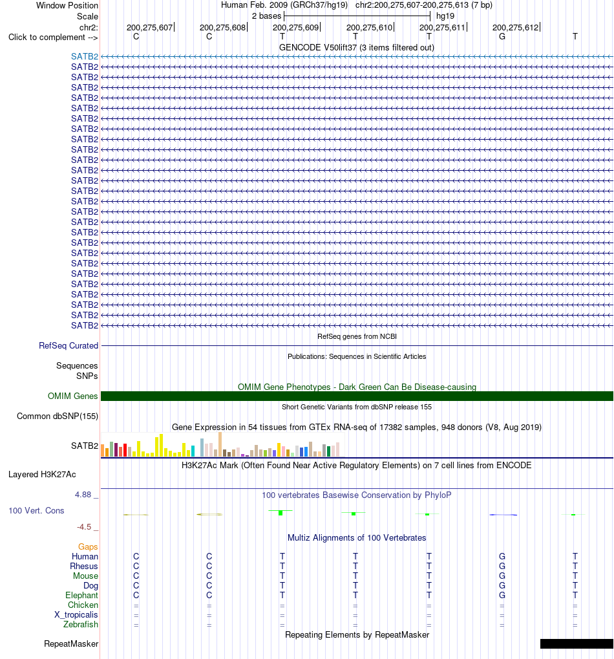Select the OMIM Genes track label
Viewport: 614px width, 659px height.
tap(72, 396)
